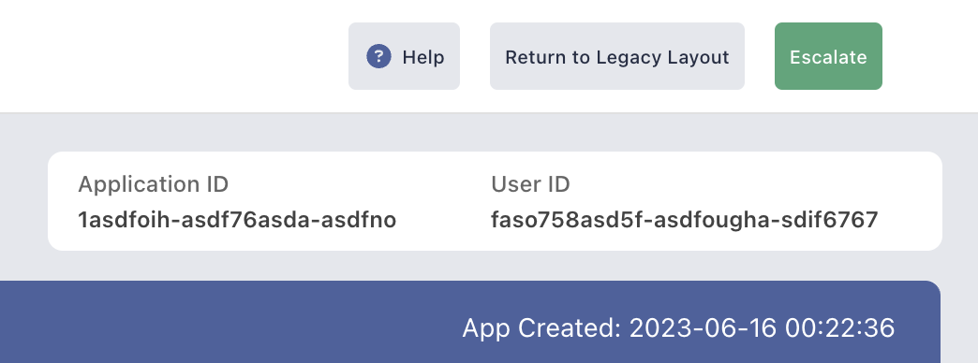Click the User ID value faso758asd5f-asdfougha-sdif6767
This screenshot has height=363, width=978.
tap(684, 220)
